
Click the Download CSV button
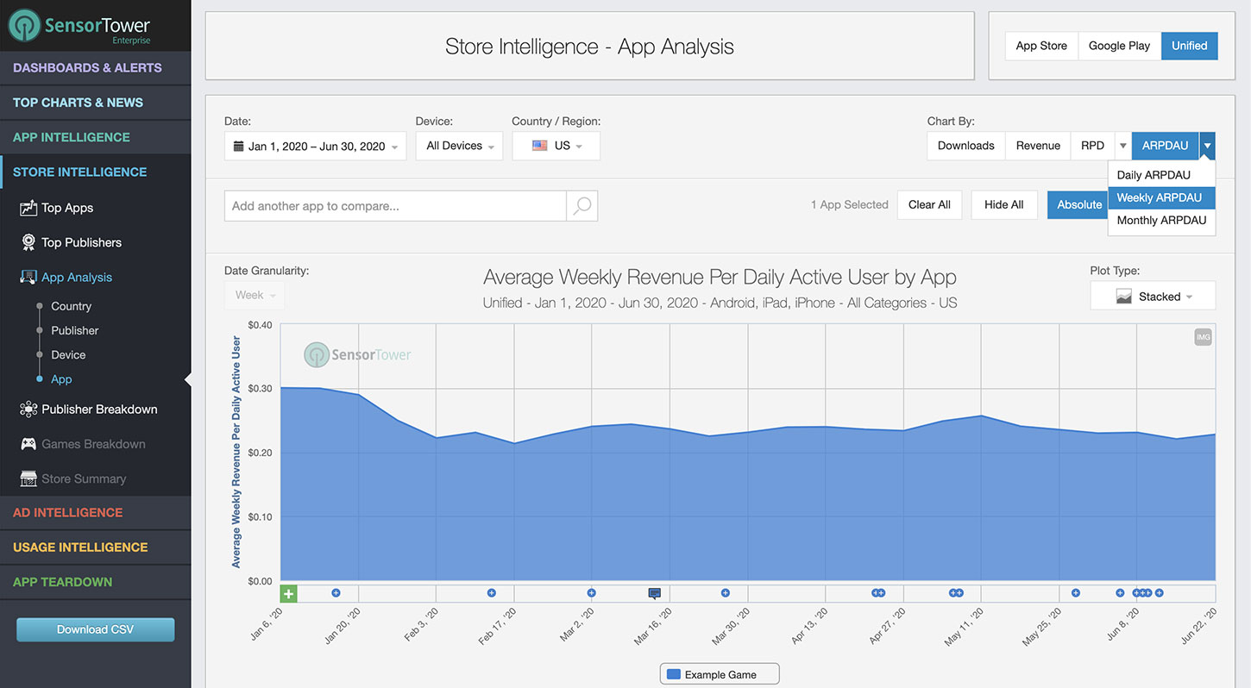(95, 629)
